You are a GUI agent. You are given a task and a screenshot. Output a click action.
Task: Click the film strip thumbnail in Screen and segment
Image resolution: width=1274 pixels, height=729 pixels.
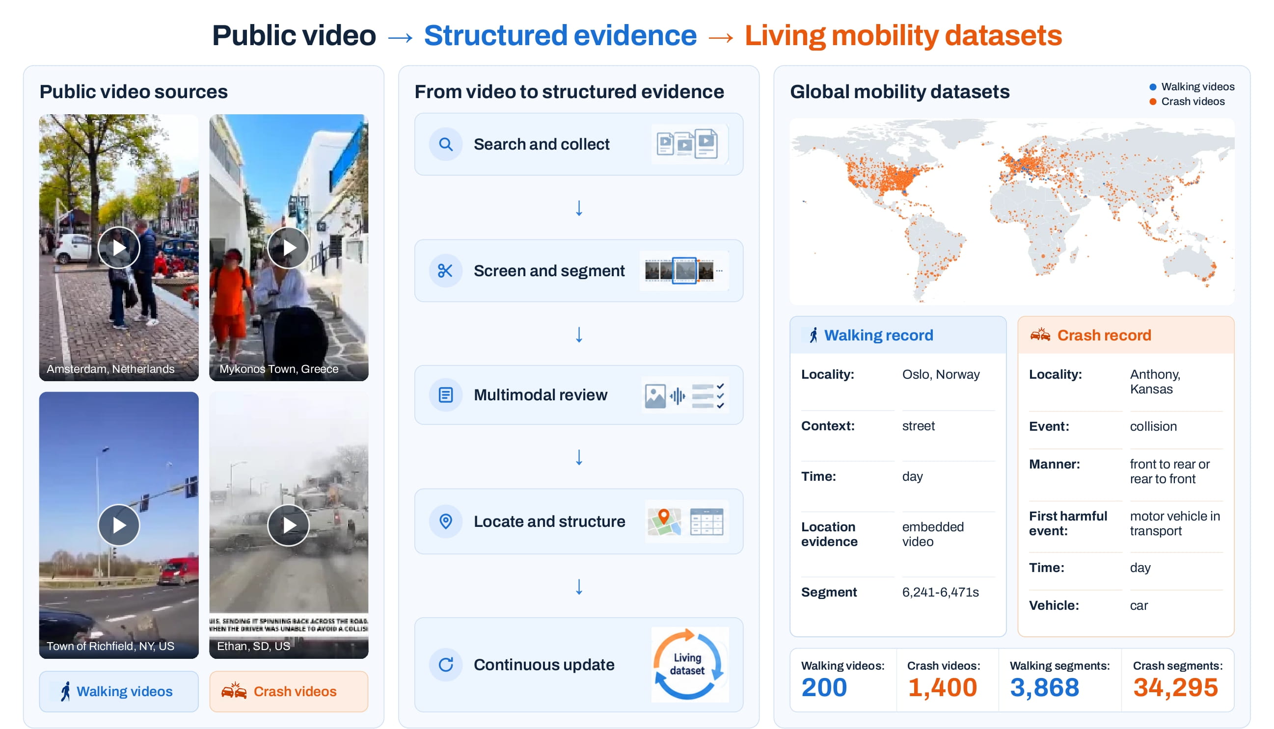[684, 271]
